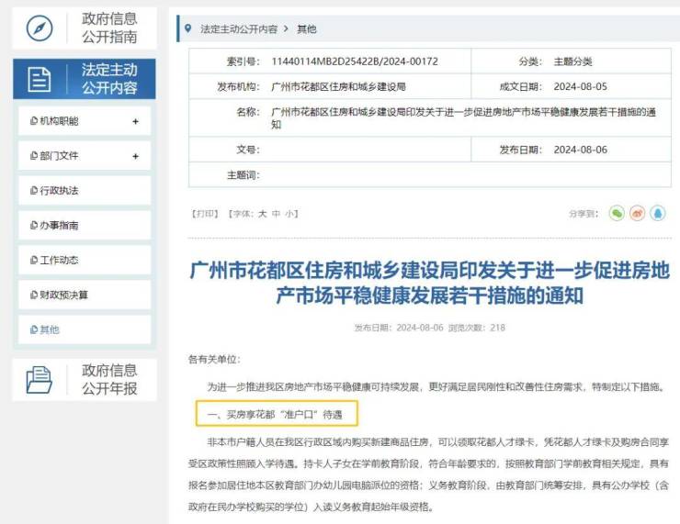
Task: Click the 主题词 field label
Action: 243,175
